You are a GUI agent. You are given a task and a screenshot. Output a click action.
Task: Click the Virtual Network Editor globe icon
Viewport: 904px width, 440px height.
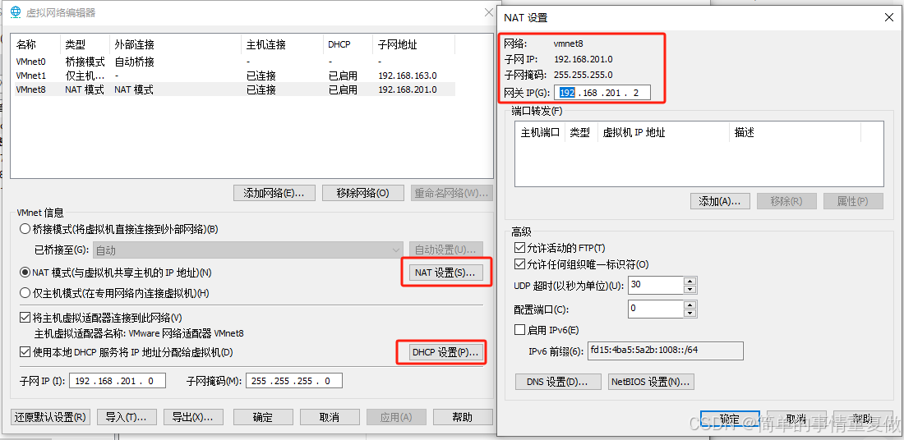[16, 12]
